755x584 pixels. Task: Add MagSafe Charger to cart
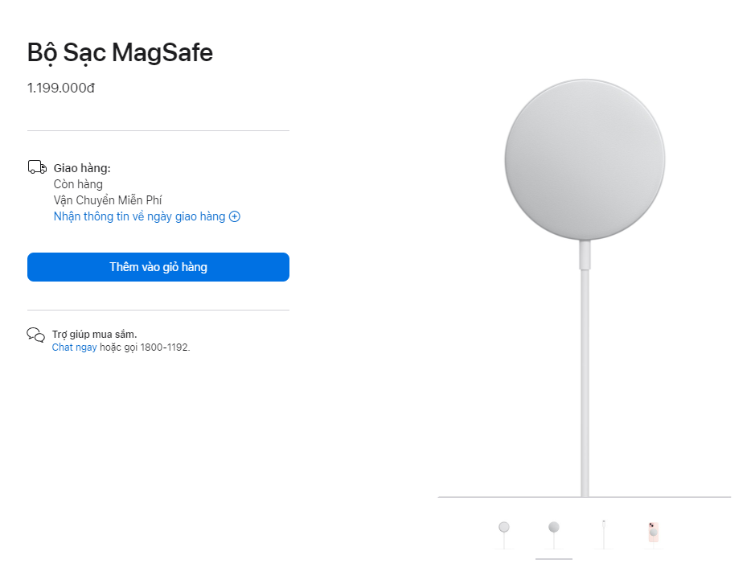pos(158,267)
